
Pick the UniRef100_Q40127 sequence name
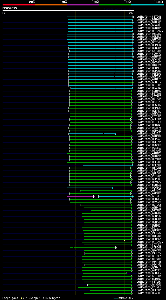tap(149, 182)
